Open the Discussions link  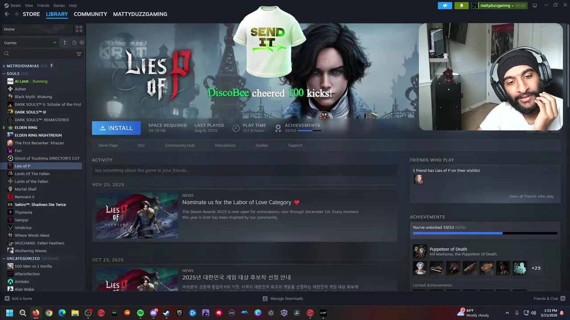click(x=225, y=145)
